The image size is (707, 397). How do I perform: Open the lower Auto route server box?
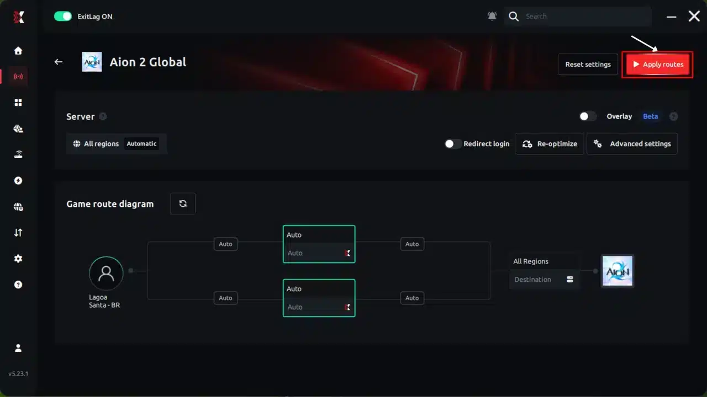pos(319,298)
